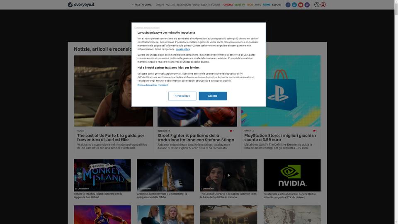Open The Last of Us Parte 1 guida headline
This screenshot has width=398, height=224.
click(x=111, y=138)
